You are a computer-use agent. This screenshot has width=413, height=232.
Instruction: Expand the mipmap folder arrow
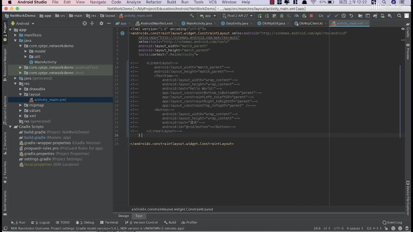(x=21, y=105)
